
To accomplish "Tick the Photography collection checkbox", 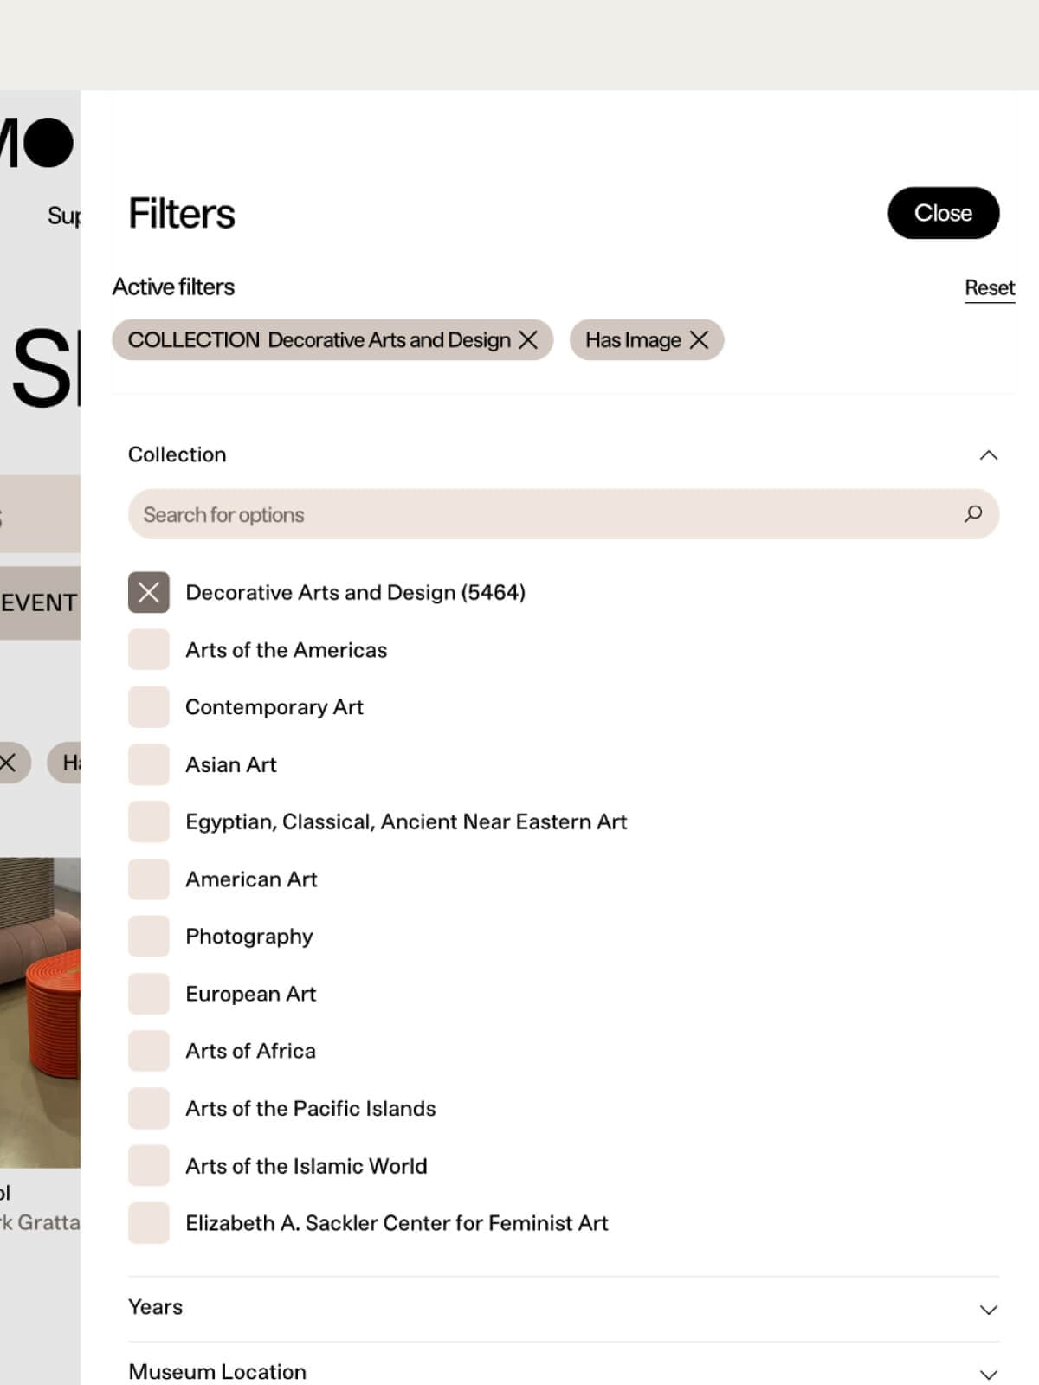I will [149, 937].
